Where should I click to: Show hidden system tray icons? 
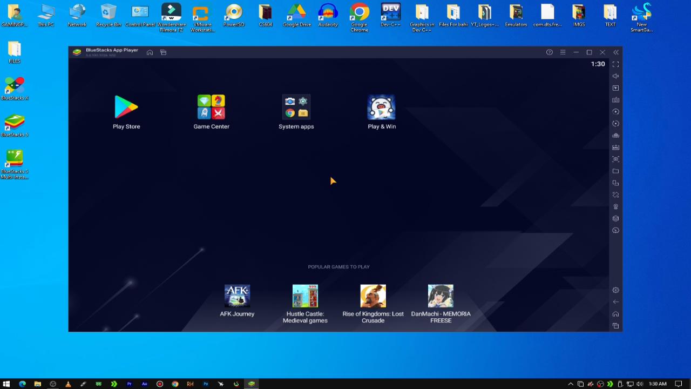coord(571,384)
